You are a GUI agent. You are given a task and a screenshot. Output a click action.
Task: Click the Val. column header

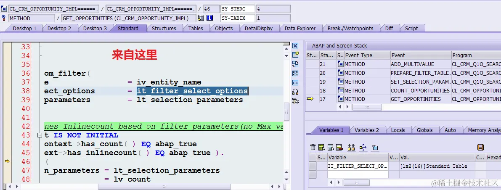[437, 158]
